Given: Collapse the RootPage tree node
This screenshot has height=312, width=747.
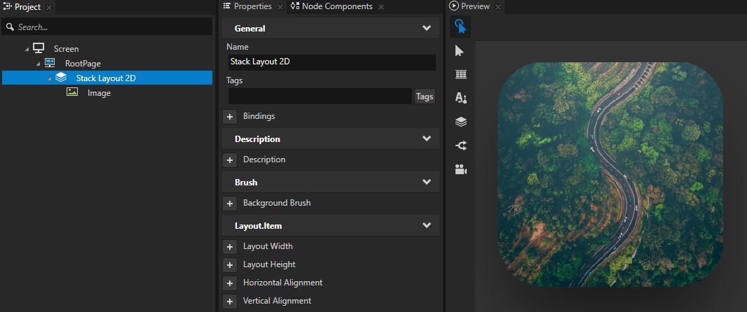Looking at the screenshot, I should [x=39, y=64].
